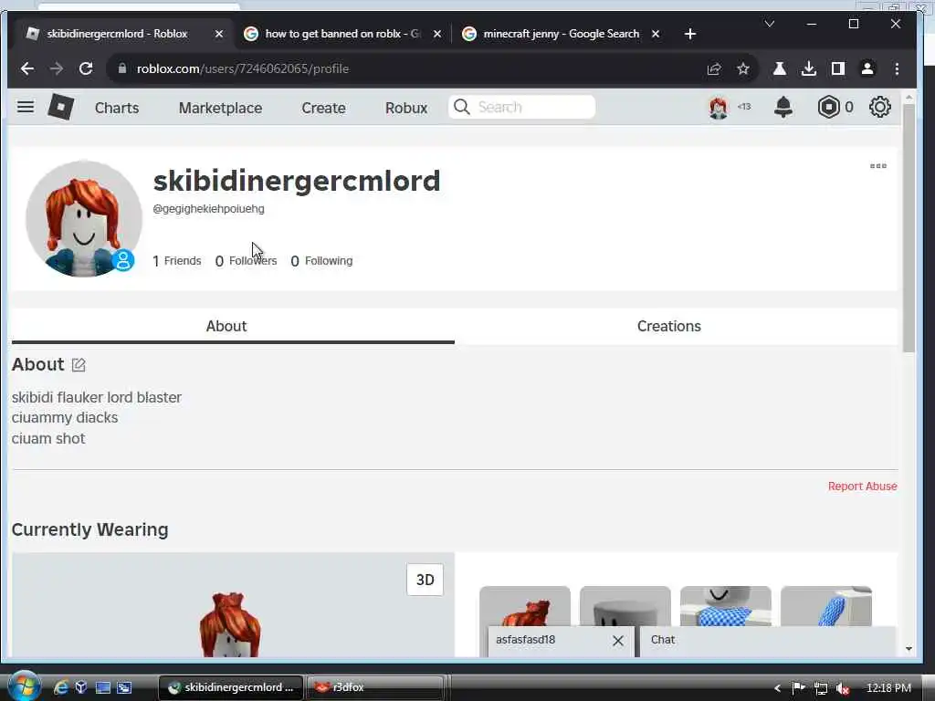
Task: Open the Chrome labs flask icon
Action: pyautogui.click(x=780, y=68)
